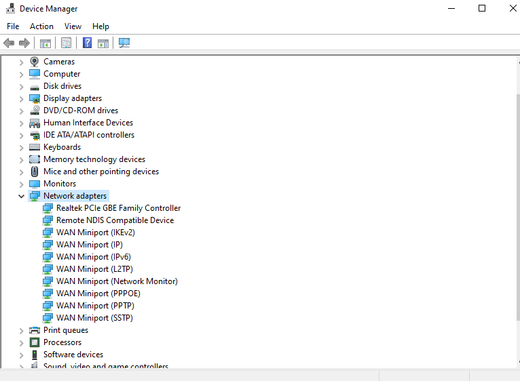The image size is (520, 381).
Task: Select WAN Miniport (SSTP)
Action: click(94, 318)
